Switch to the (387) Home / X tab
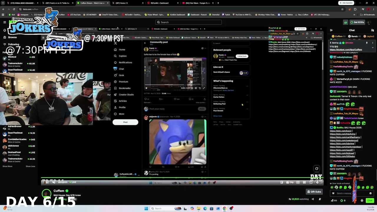 pyautogui.click(x=127, y=3)
